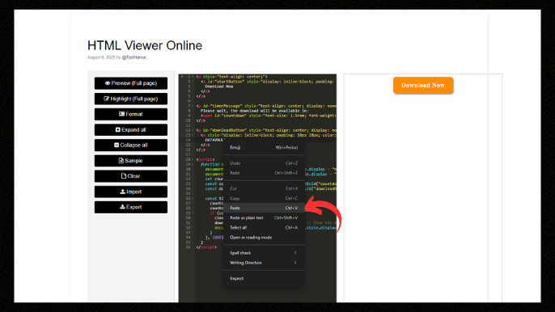
Task: Click the blank page icon on Clear
Action: pos(124,176)
